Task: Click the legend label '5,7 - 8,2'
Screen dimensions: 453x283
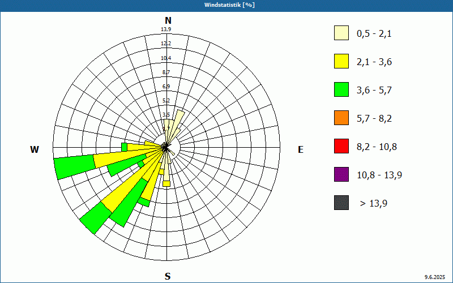Action: (x=374, y=119)
